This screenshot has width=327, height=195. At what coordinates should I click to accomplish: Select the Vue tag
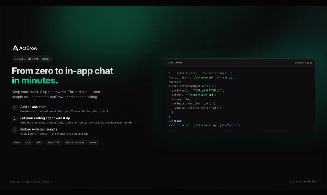click(28, 142)
